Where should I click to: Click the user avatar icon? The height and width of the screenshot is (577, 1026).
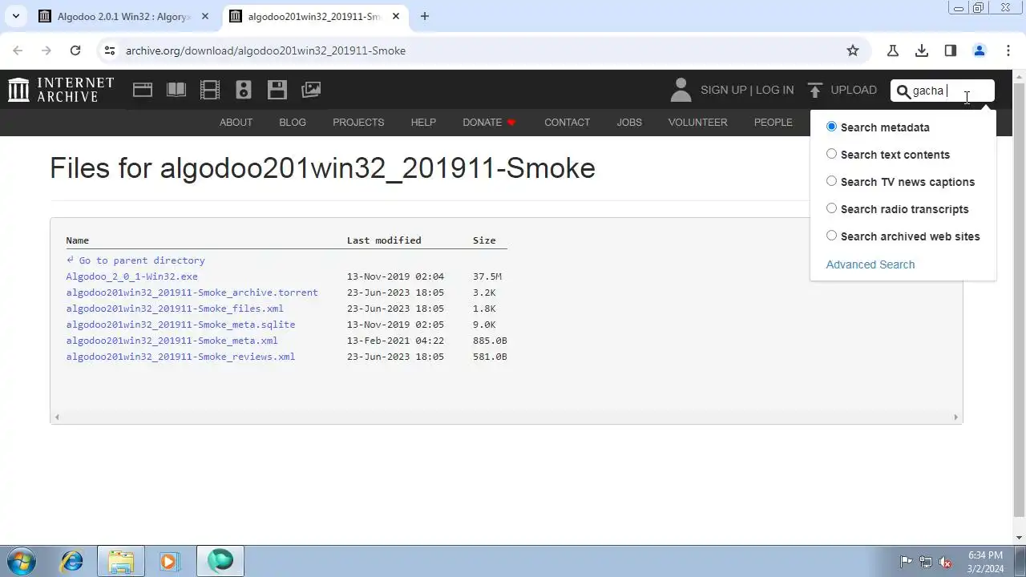coord(681,90)
